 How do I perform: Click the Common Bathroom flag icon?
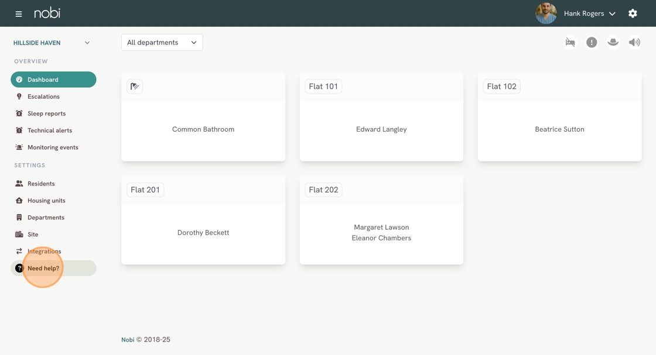pos(135,87)
